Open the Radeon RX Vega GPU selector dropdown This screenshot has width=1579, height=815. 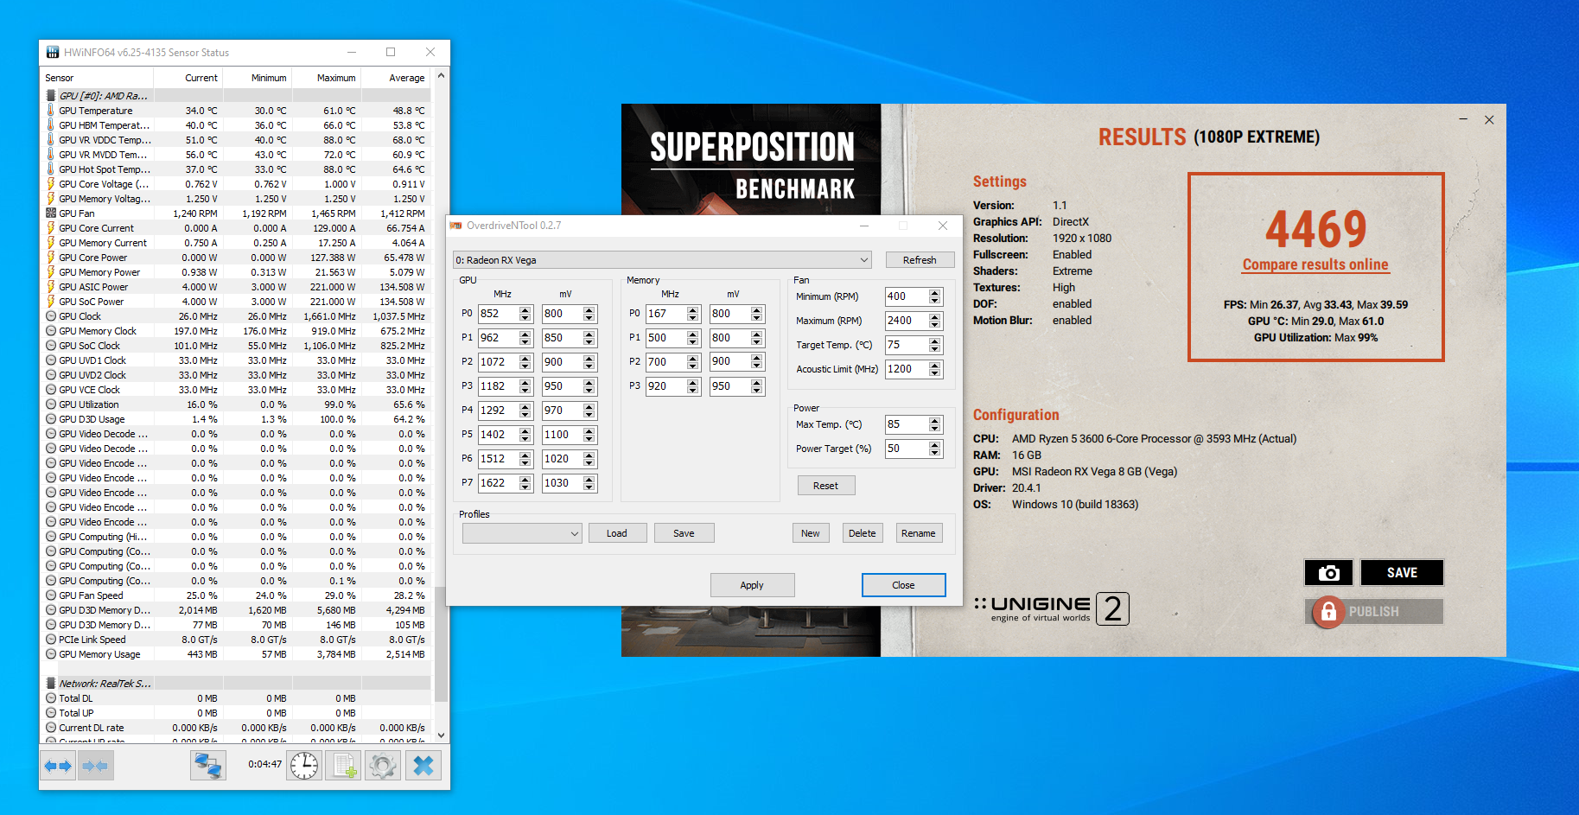(662, 260)
